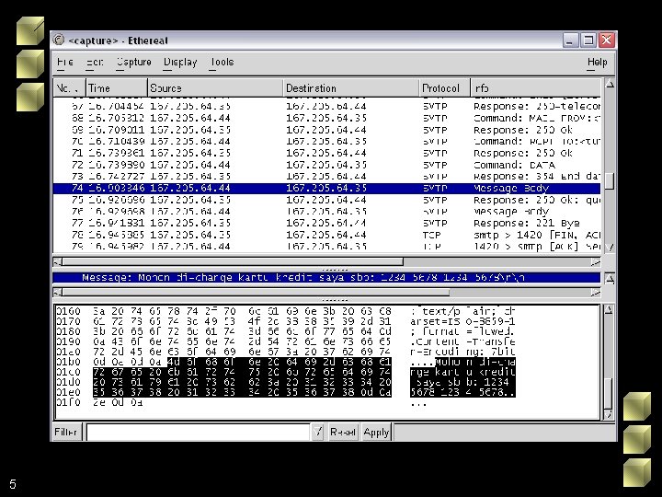Open the Capture menu
This screenshot has height=497, width=662.
134,63
